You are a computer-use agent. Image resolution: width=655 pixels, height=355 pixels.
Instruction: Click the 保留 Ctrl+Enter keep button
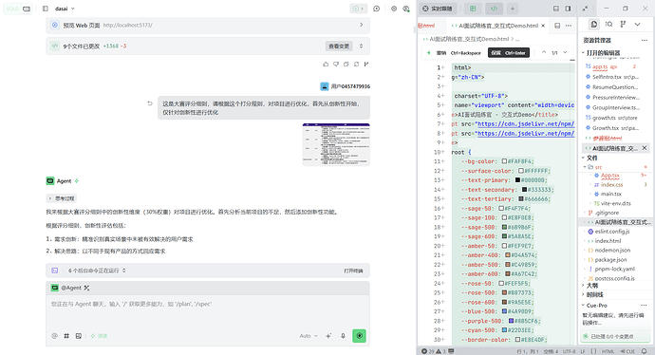pos(509,52)
